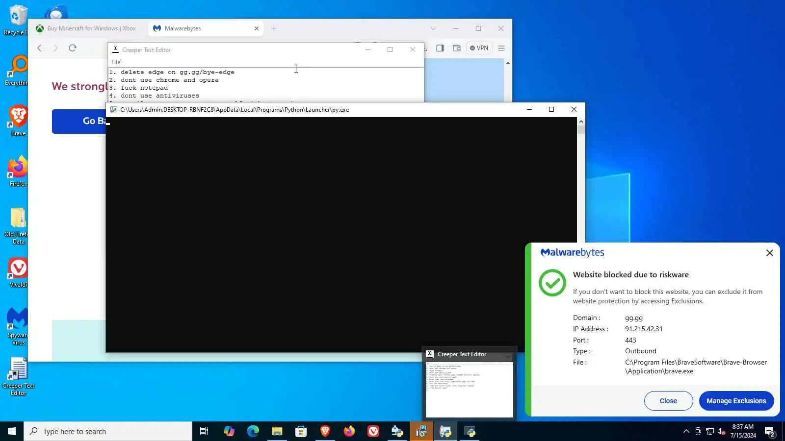
Task: Open a new tab in Brave
Action: pos(274,28)
